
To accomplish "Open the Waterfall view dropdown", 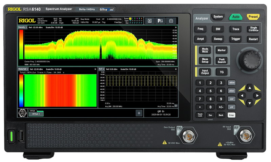I will pyautogui.click(x=23, y=69).
